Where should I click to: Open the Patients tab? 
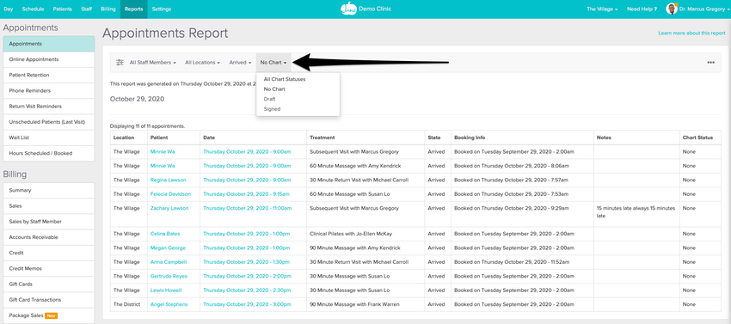(x=63, y=9)
